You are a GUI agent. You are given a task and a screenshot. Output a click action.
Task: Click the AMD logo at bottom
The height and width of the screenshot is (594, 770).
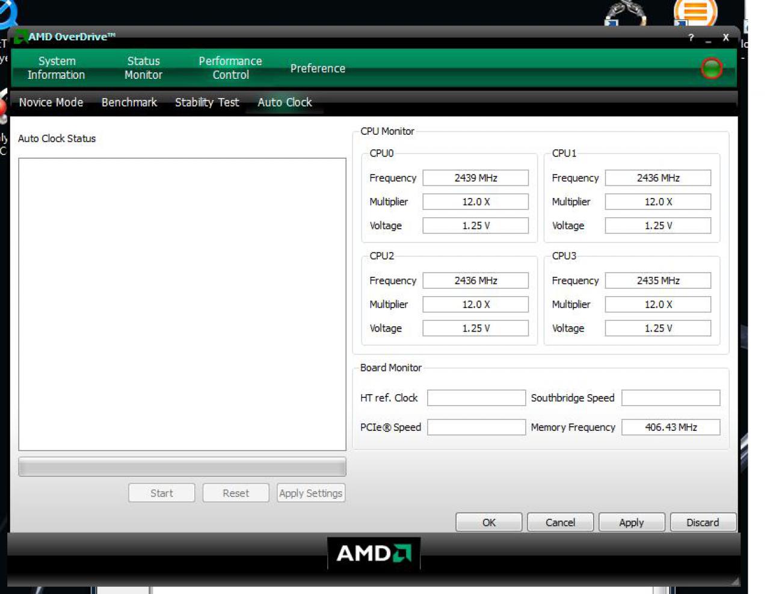pyautogui.click(x=374, y=553)
